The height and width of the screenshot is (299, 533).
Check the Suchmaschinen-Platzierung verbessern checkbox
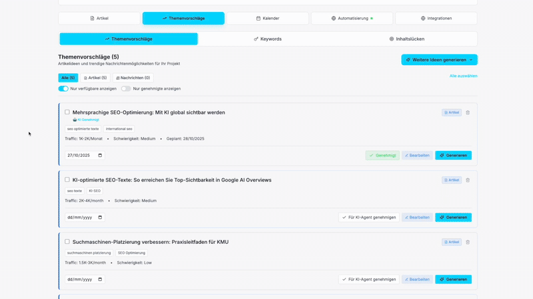67,242
